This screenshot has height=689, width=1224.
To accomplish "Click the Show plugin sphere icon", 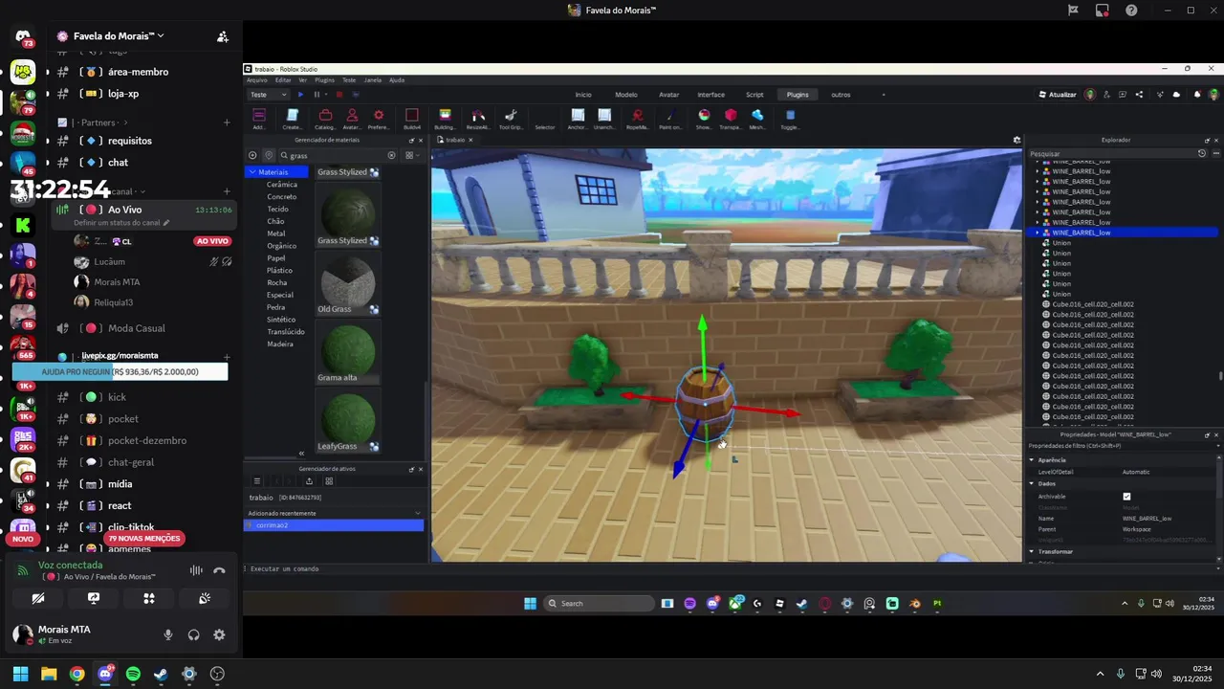I will coord(704,116).
